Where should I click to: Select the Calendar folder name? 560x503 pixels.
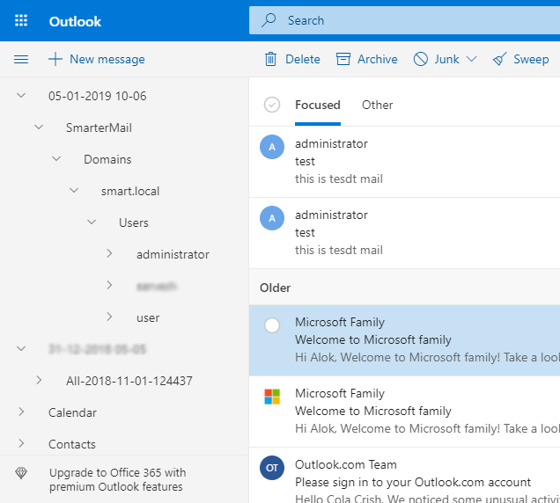point(72,412)
